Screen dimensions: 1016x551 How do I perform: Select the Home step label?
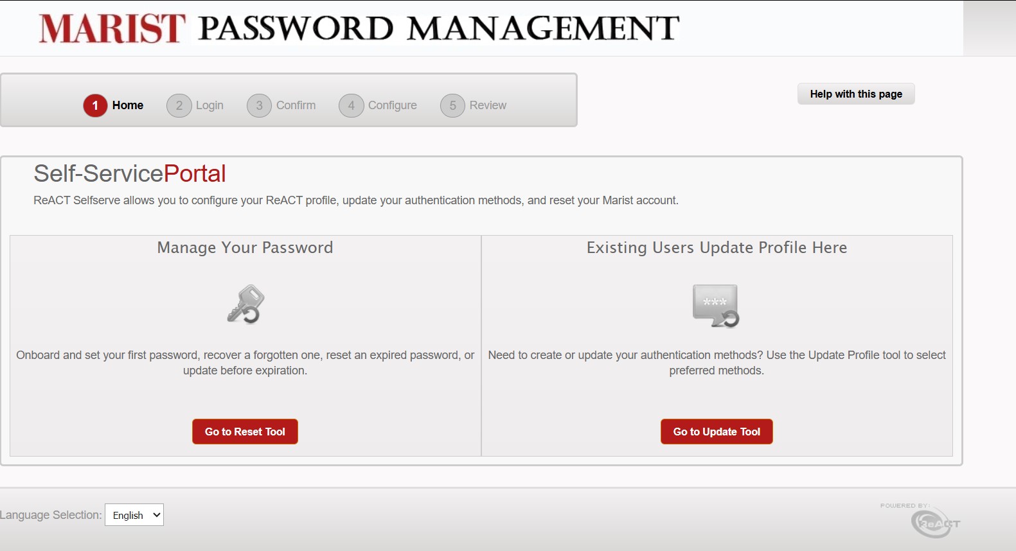point(128,105)
